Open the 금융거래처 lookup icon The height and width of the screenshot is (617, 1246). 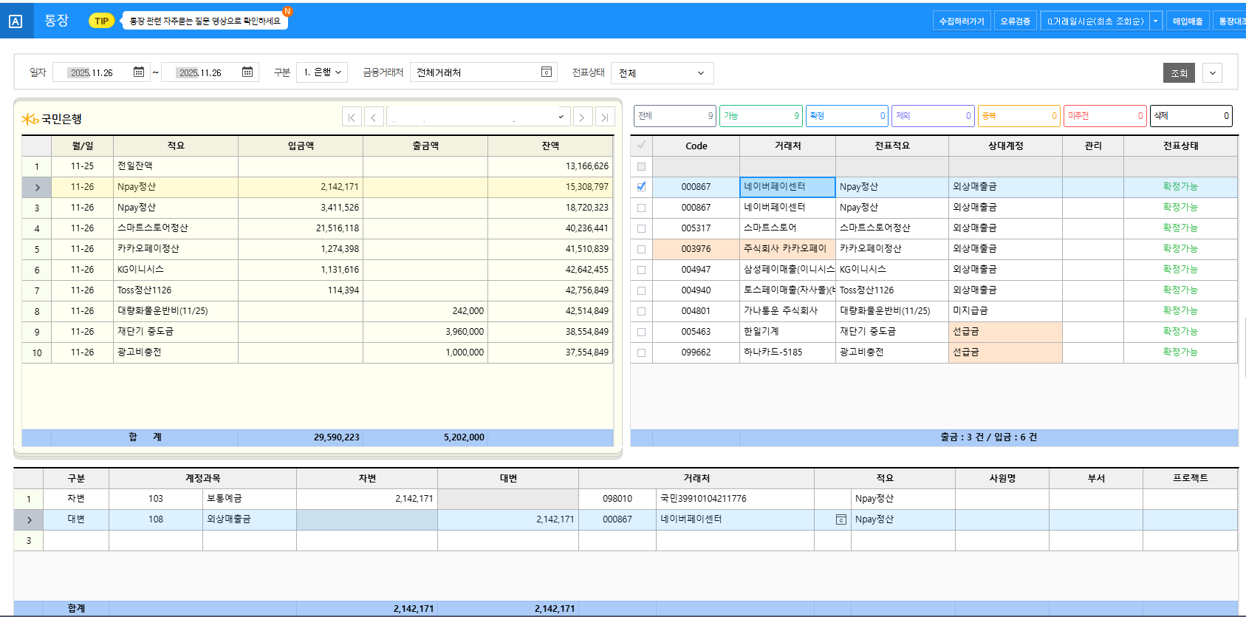(547, 72)
